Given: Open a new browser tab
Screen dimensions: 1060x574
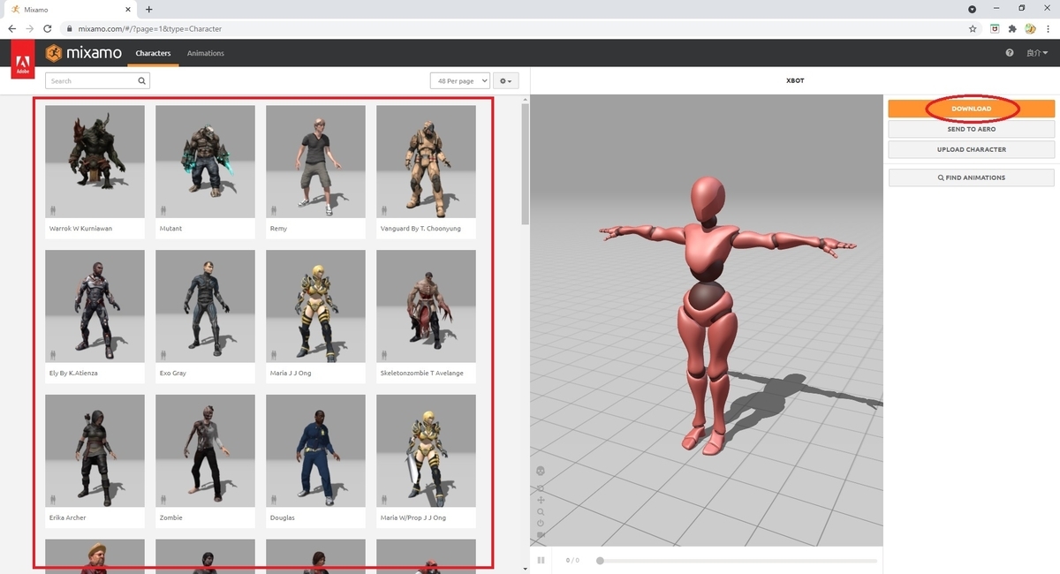Looking at the screenshot, I should [x=148, y=9].
